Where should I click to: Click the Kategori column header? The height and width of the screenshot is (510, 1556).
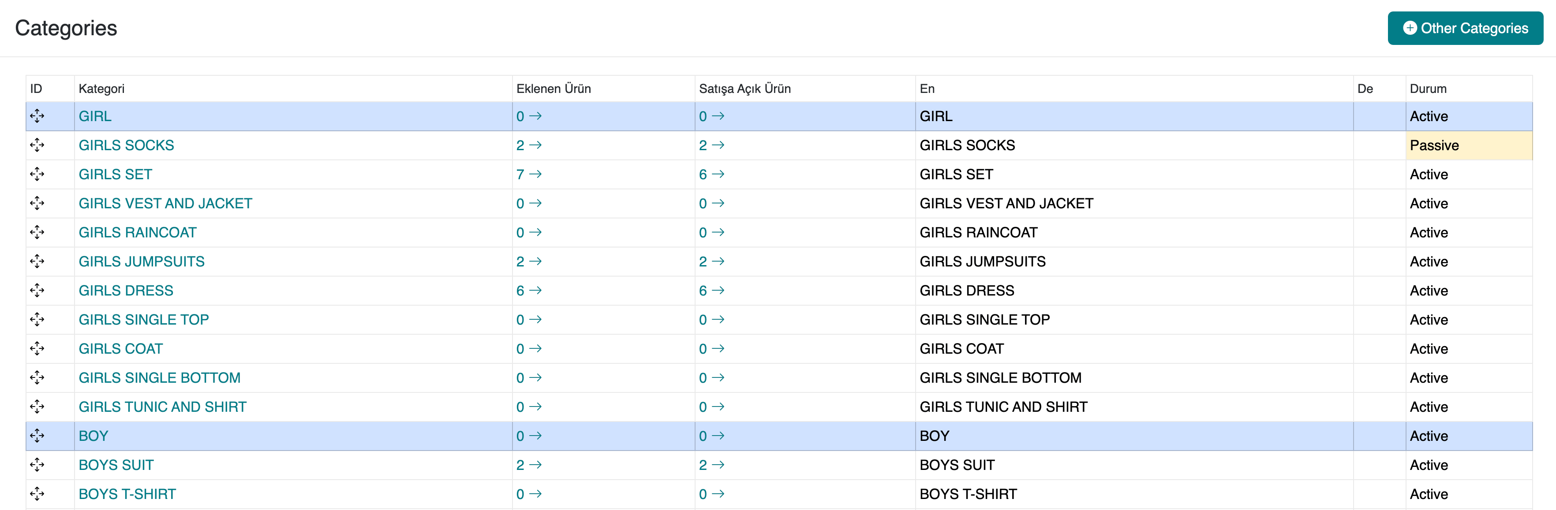(x=101, y=89)
